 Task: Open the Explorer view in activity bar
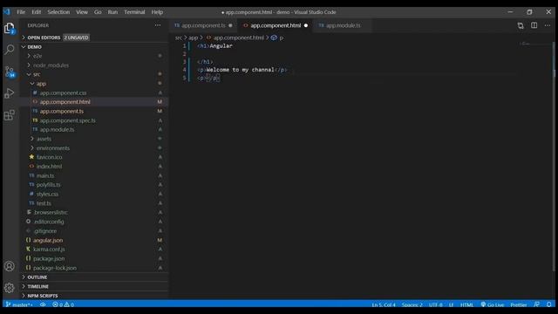[10, 28]
